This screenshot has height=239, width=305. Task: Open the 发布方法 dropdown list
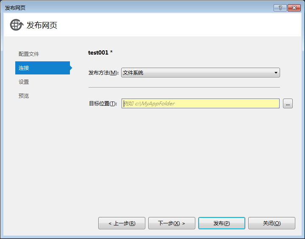(x=200, y=73)
